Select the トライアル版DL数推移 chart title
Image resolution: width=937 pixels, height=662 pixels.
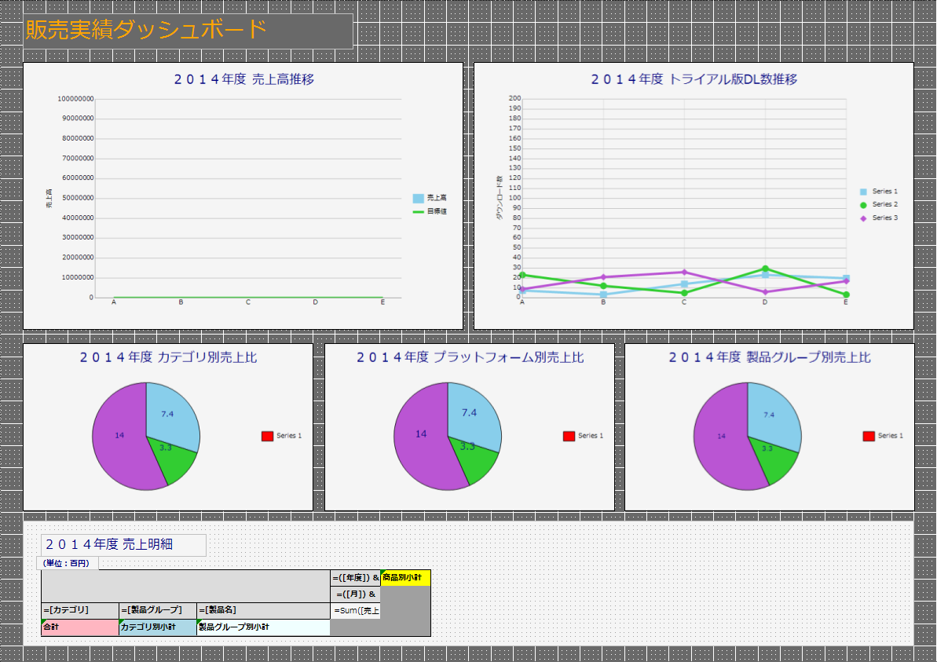(694, 79)
